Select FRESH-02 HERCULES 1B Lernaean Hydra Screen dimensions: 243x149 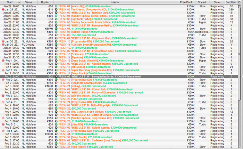pyautogui.click(x=119, y=26)
